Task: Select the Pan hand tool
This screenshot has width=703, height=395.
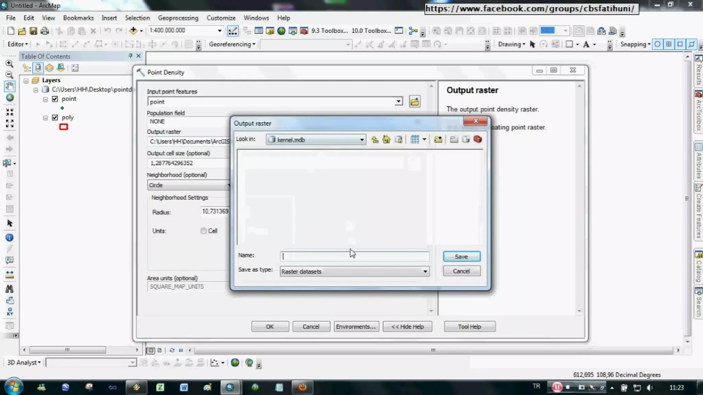Action: click(10, 86)
